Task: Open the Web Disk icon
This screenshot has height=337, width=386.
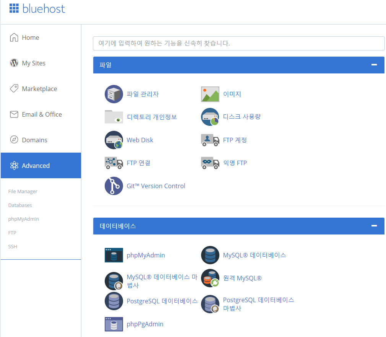Action: 114,140
